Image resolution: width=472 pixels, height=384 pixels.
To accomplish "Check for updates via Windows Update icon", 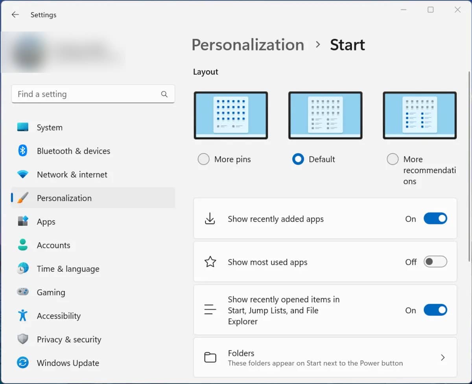I will click(x=23, y=363).
